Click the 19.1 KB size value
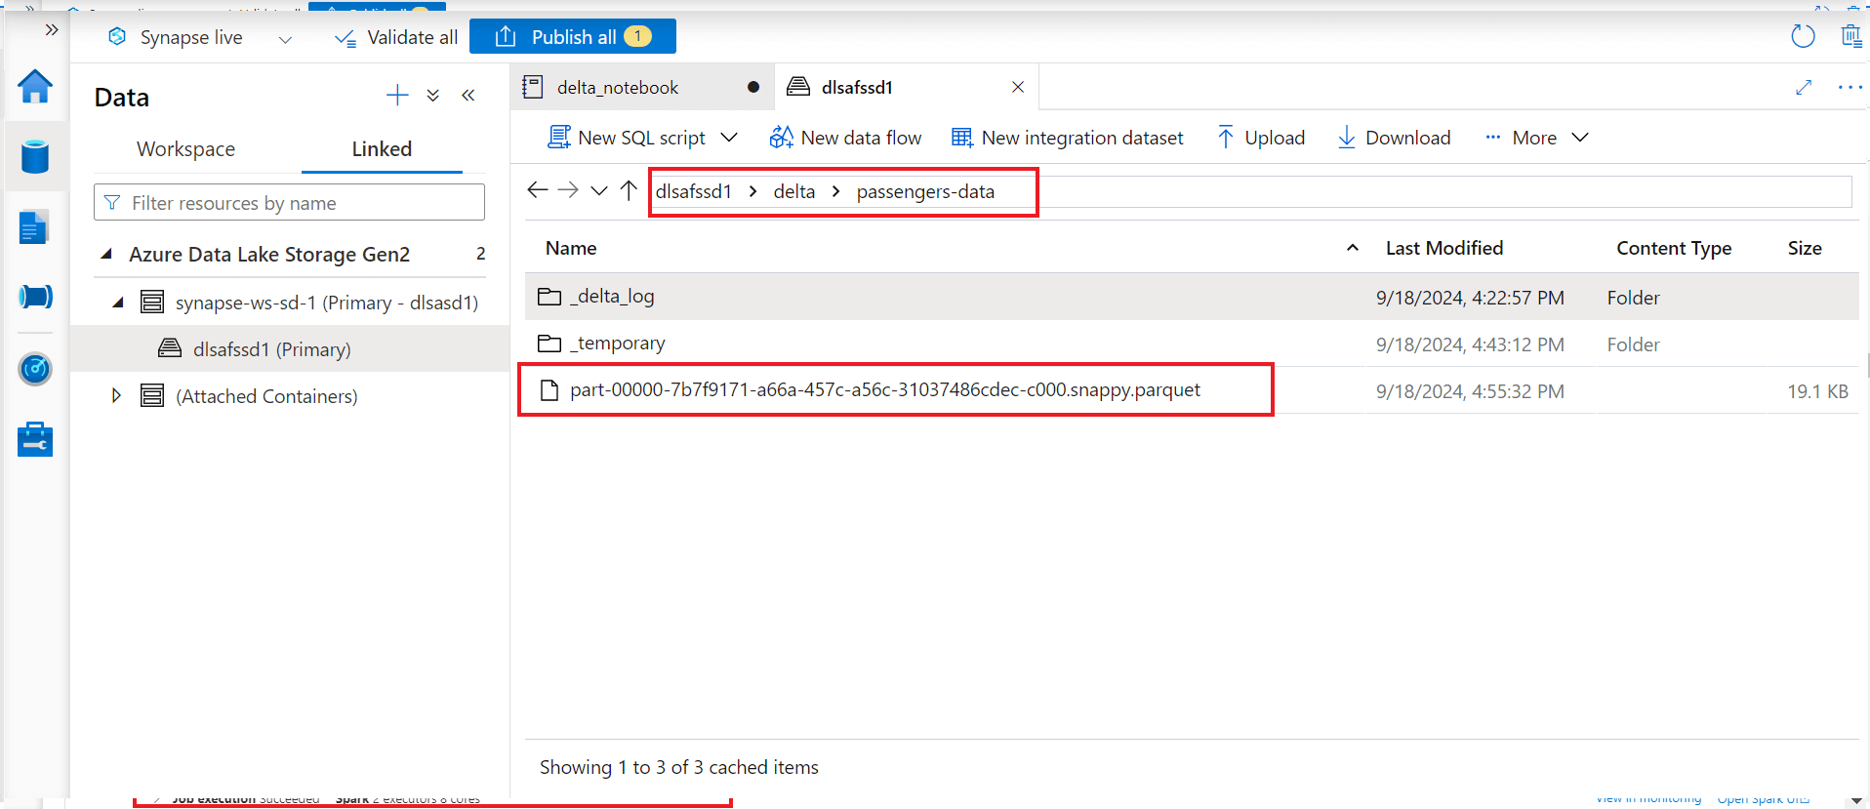 pos(1817,391)
